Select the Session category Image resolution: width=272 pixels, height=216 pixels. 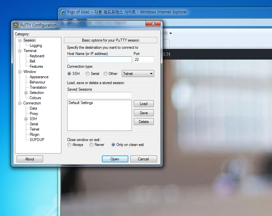29,40
